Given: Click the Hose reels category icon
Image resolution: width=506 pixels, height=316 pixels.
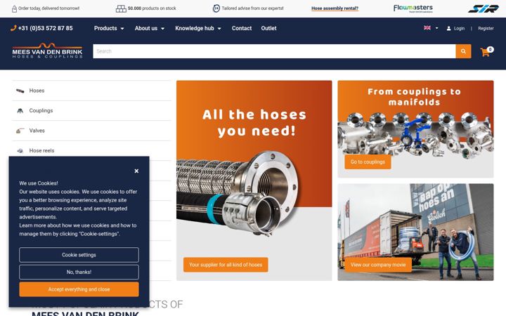Looking at the screenshot, I should click(20, 151).
